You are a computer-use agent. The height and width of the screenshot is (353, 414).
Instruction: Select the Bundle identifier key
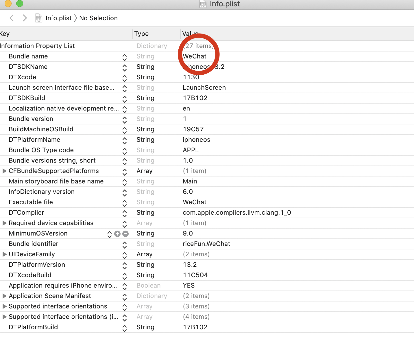34,244
